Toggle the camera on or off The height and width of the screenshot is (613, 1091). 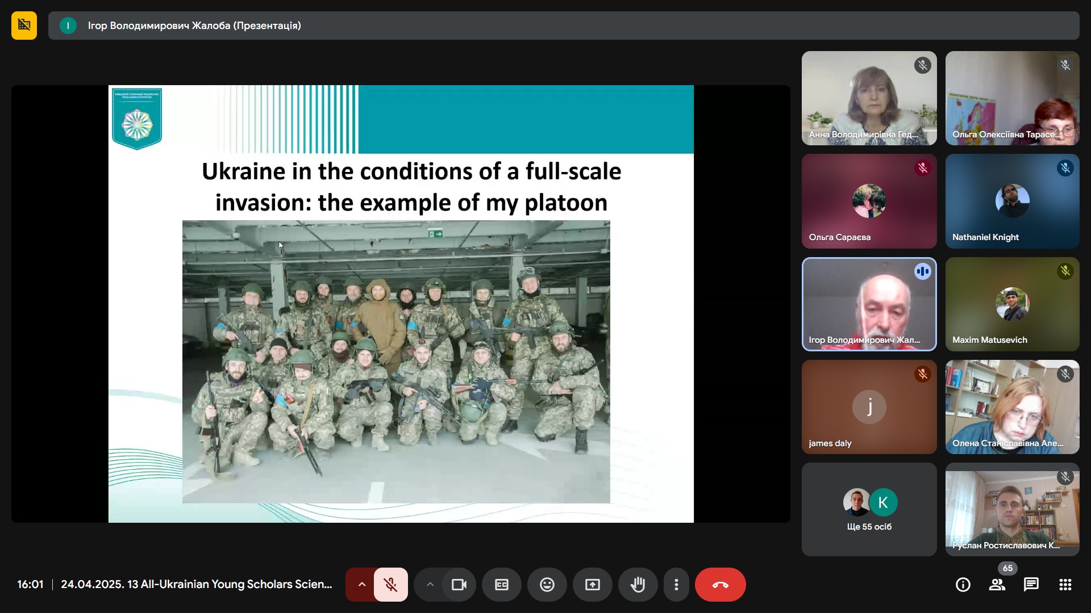(459, 585)
